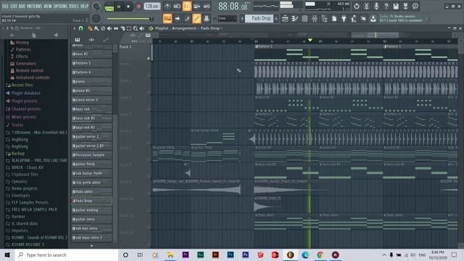
Task: Toggle the wait for input button
Action: (x=177, y=6)
